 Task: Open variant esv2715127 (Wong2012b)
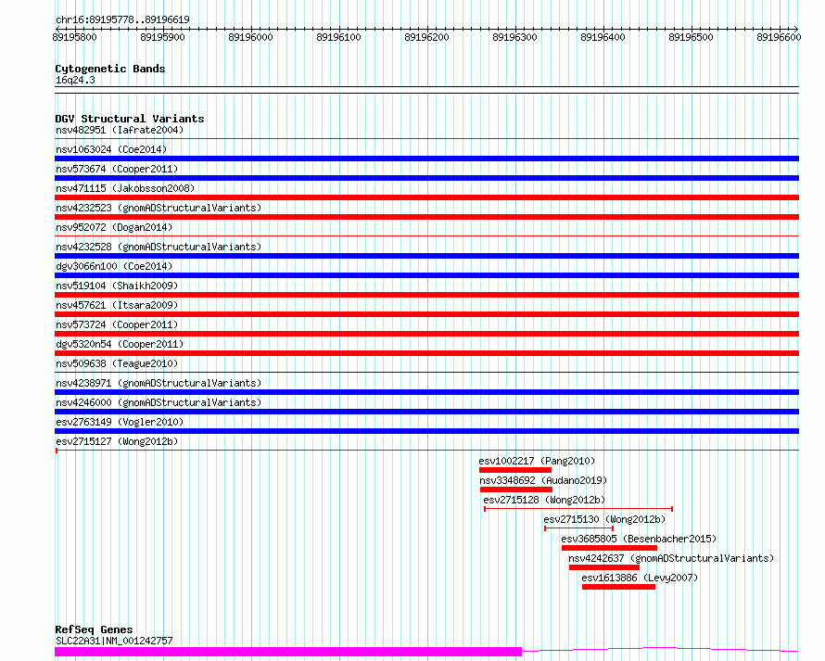click(x=117, y=441)
